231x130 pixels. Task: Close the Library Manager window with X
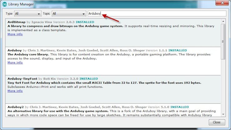(222, 3)
